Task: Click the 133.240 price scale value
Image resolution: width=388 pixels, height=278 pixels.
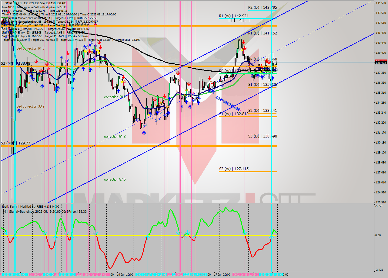Action: 381,112
